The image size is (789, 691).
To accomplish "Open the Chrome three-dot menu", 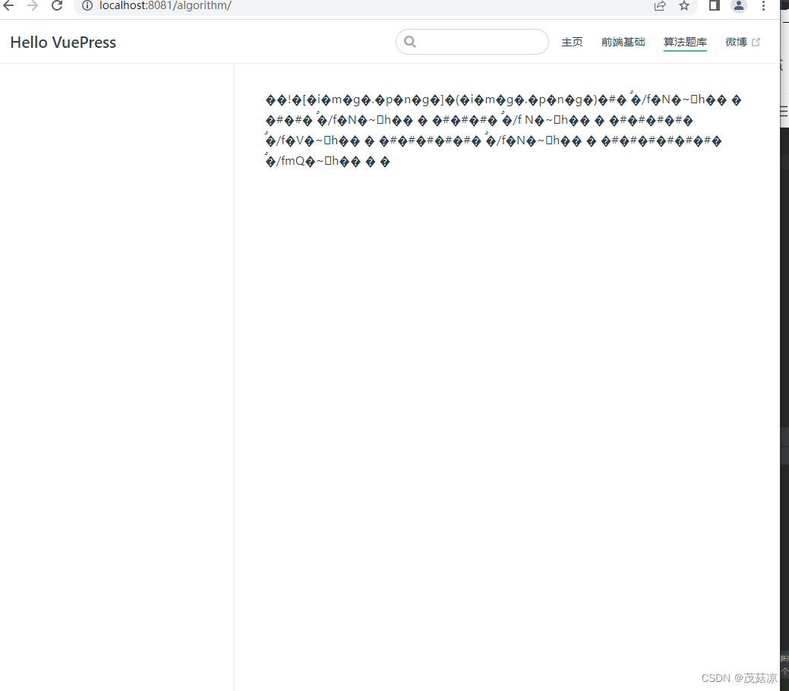I will (x=763, y=6).
